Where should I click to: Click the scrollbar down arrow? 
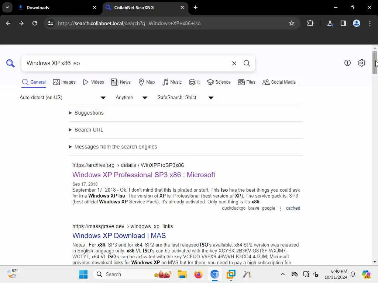(375, 262)
